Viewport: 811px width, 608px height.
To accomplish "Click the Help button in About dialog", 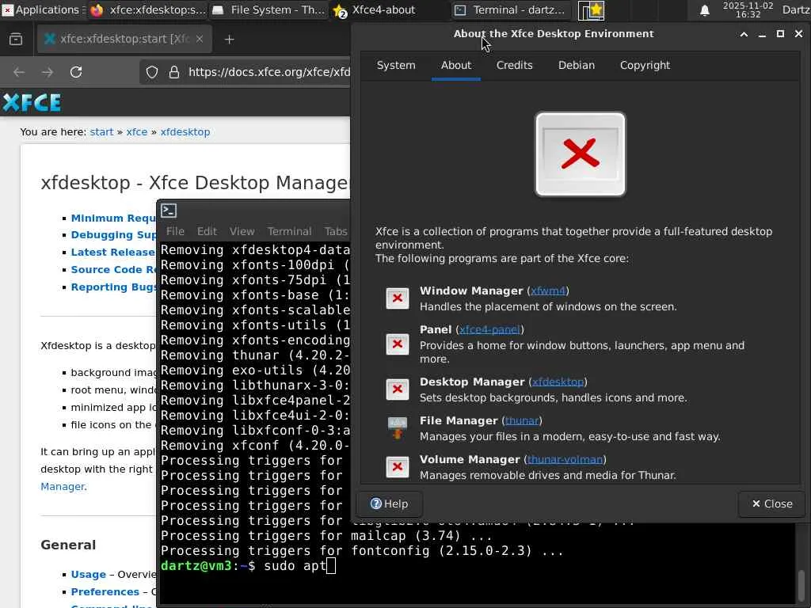I will pos(390,503).
